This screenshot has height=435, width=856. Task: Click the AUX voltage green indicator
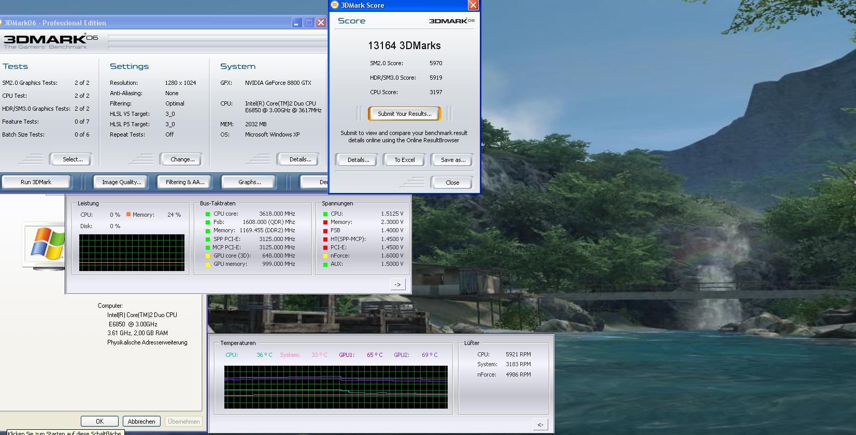[325, 264]
